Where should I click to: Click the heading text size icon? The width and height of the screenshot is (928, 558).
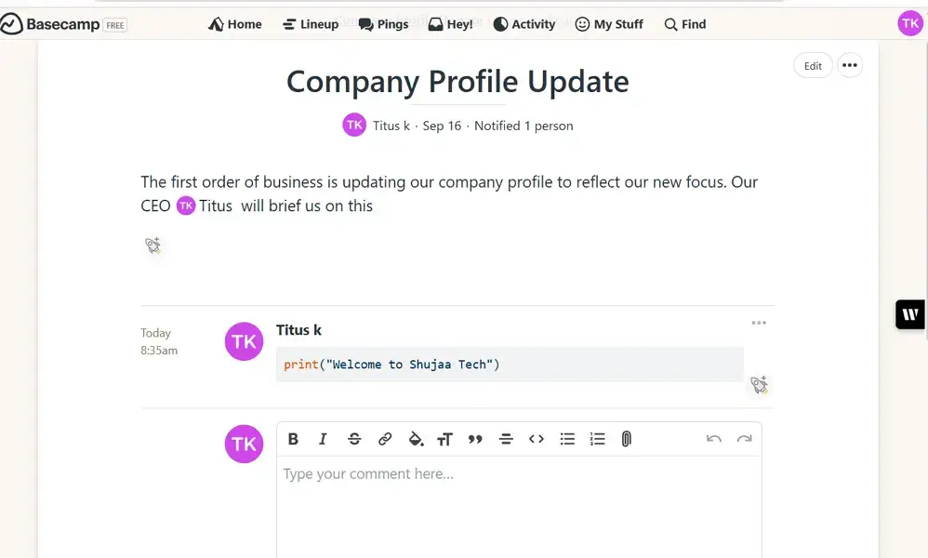pyautogui.click(x=444, y=439)
